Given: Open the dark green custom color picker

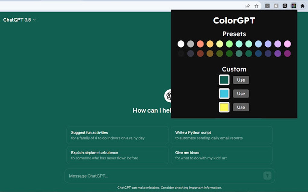Looking at the screenshot, I should click(224, 80).
